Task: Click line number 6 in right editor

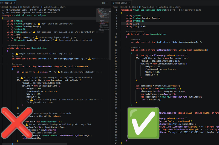Action: click(116, 24)
